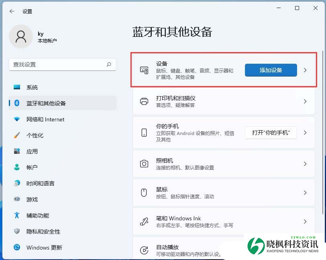Click the ky user profile avatar
Screen dimensions: 326x260
pos(20,36)
